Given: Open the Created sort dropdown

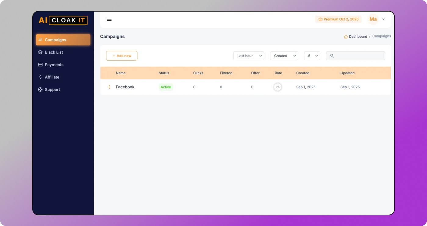Looking at the screenshot, I should coord(284,56).
